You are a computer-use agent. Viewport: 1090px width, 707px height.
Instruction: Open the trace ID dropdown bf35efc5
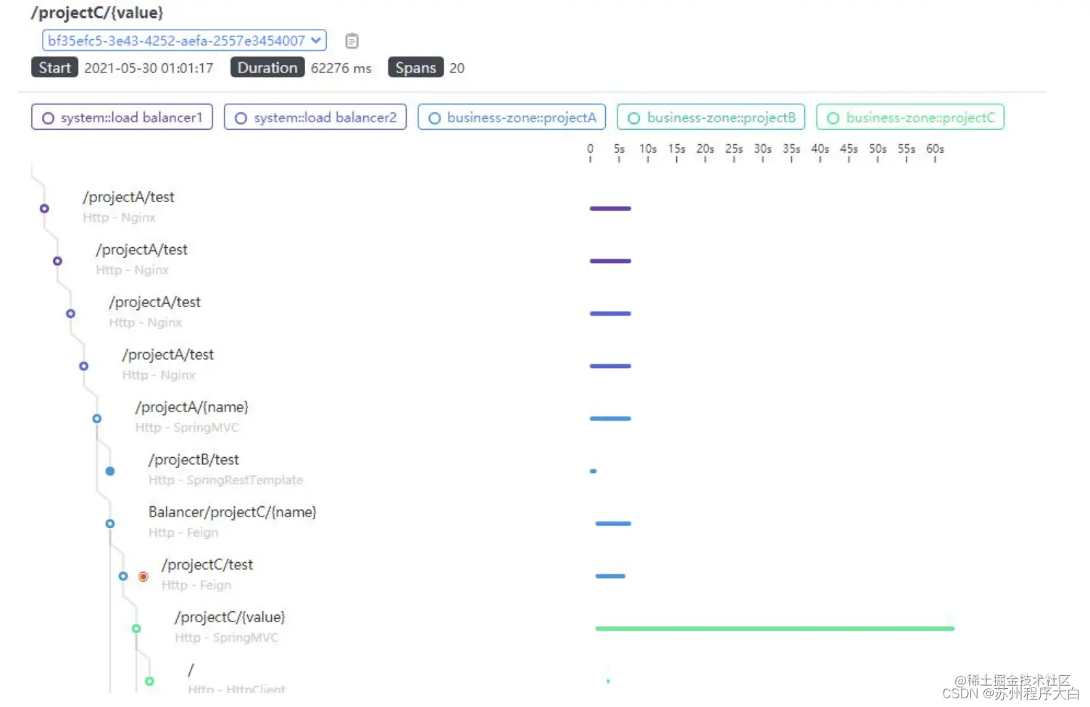coord(184,41)
